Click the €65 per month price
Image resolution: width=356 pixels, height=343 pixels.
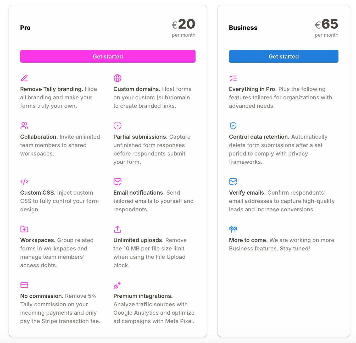[326, 28]
